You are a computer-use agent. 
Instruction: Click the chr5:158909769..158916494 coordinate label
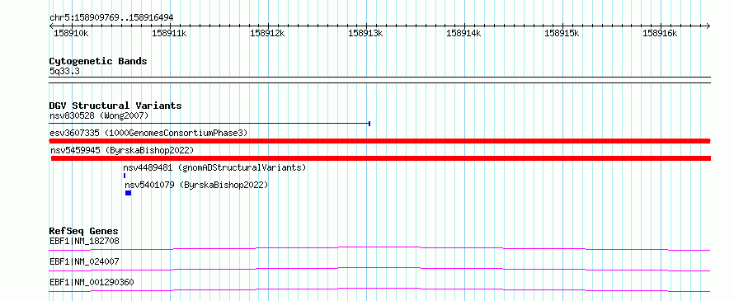[x=111, y=17]
